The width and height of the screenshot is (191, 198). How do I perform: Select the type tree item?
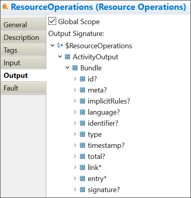click(95, 134)
